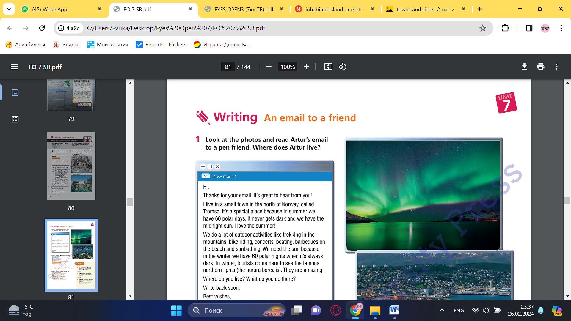Viewport: 571px width, 321px height.
Task: Open Task View on taskbar
Action: click(x=296, y=311)
